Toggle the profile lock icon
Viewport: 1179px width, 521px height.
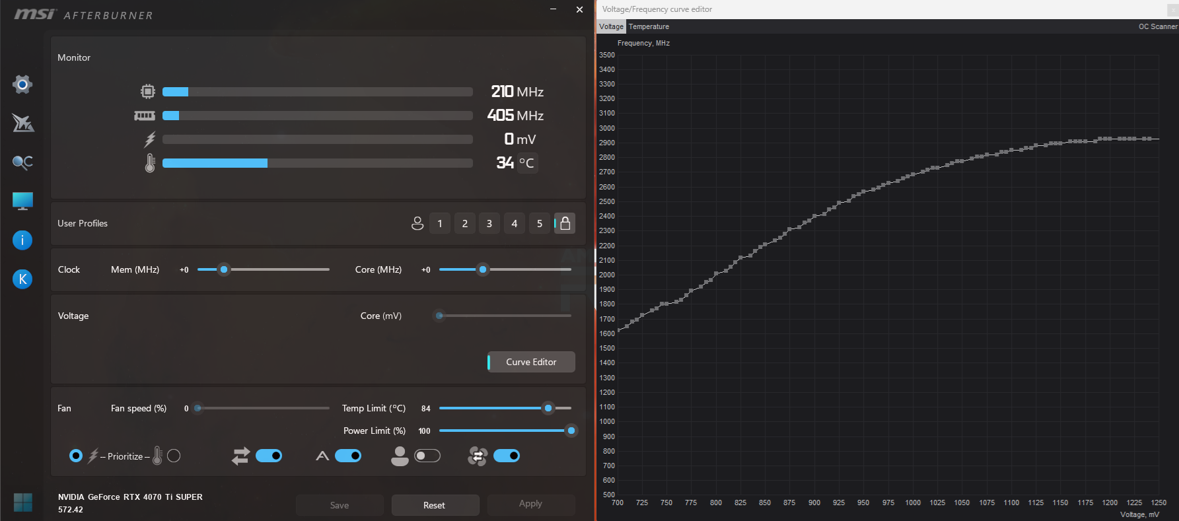[x=565, y=223]
